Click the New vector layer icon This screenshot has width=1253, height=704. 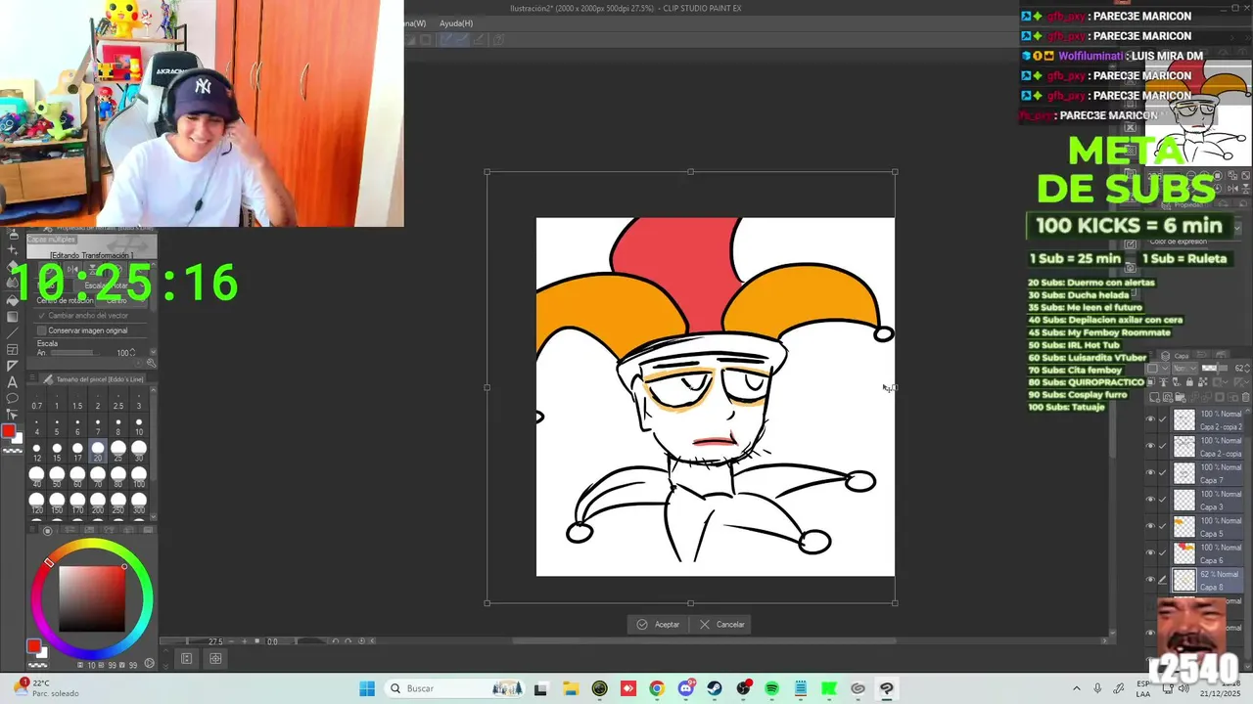[x=1169, y=398]
